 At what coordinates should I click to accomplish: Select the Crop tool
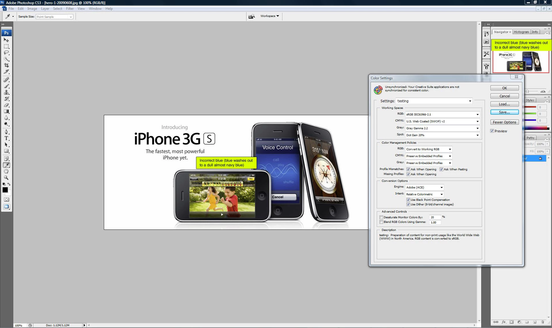(x=6, y=65)
